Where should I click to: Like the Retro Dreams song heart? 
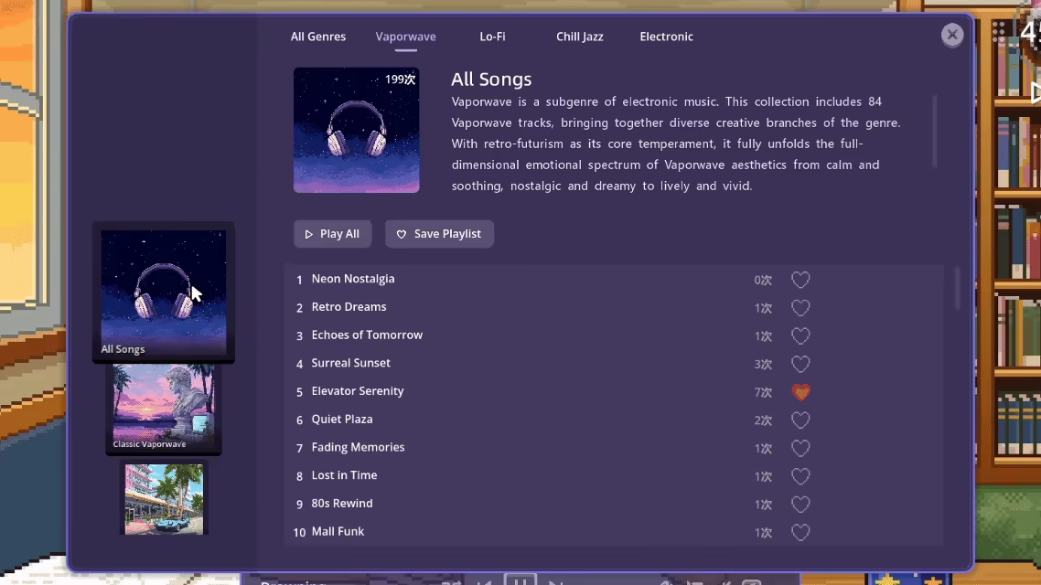coord(800,308)
